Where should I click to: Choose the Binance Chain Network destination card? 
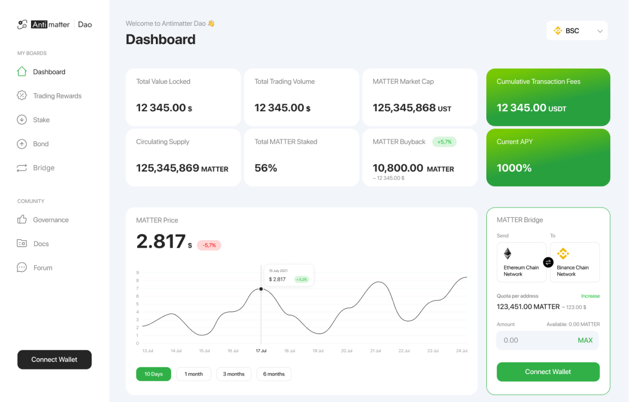pos(575,262)
